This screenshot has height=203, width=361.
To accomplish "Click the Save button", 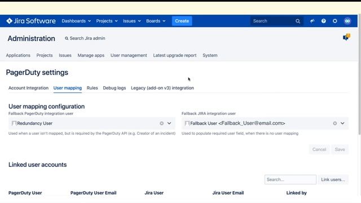I will coord(340,149).
